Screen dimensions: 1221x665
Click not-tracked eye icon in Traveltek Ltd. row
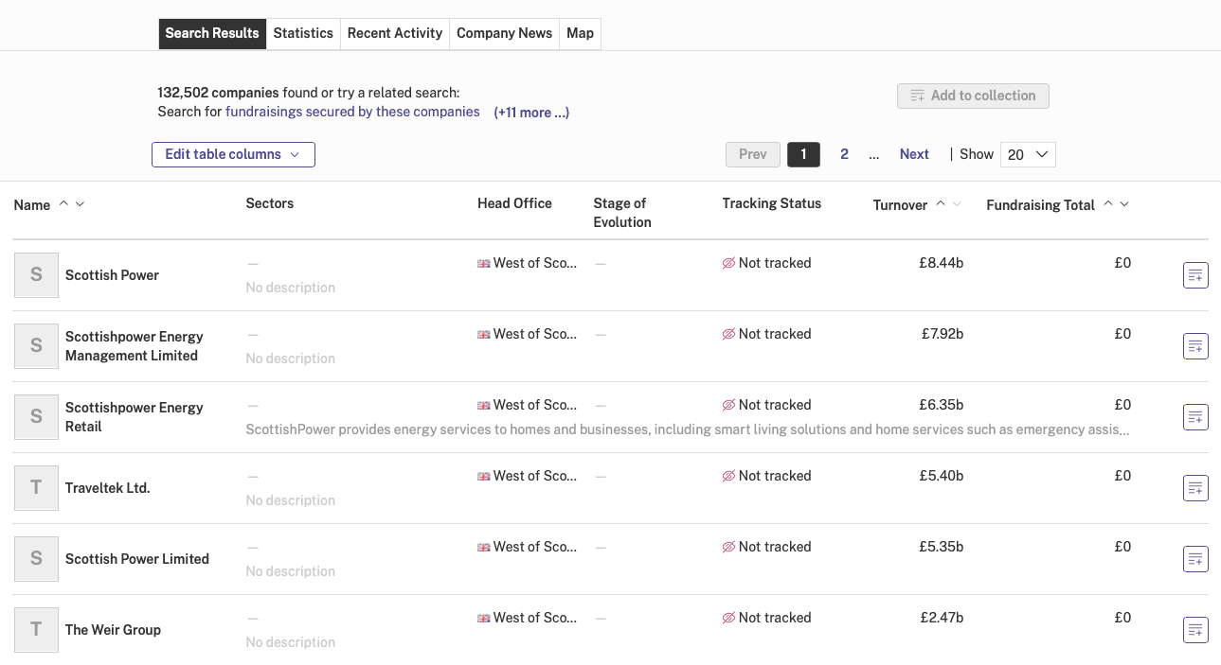(728, 476)
